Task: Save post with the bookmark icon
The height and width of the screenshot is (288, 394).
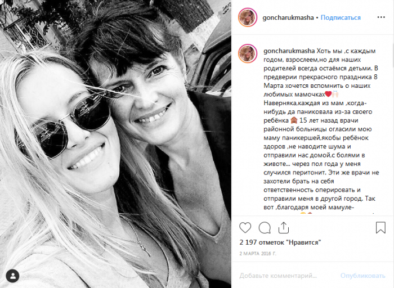Action: pyautogui.click(x=380, y=227)
